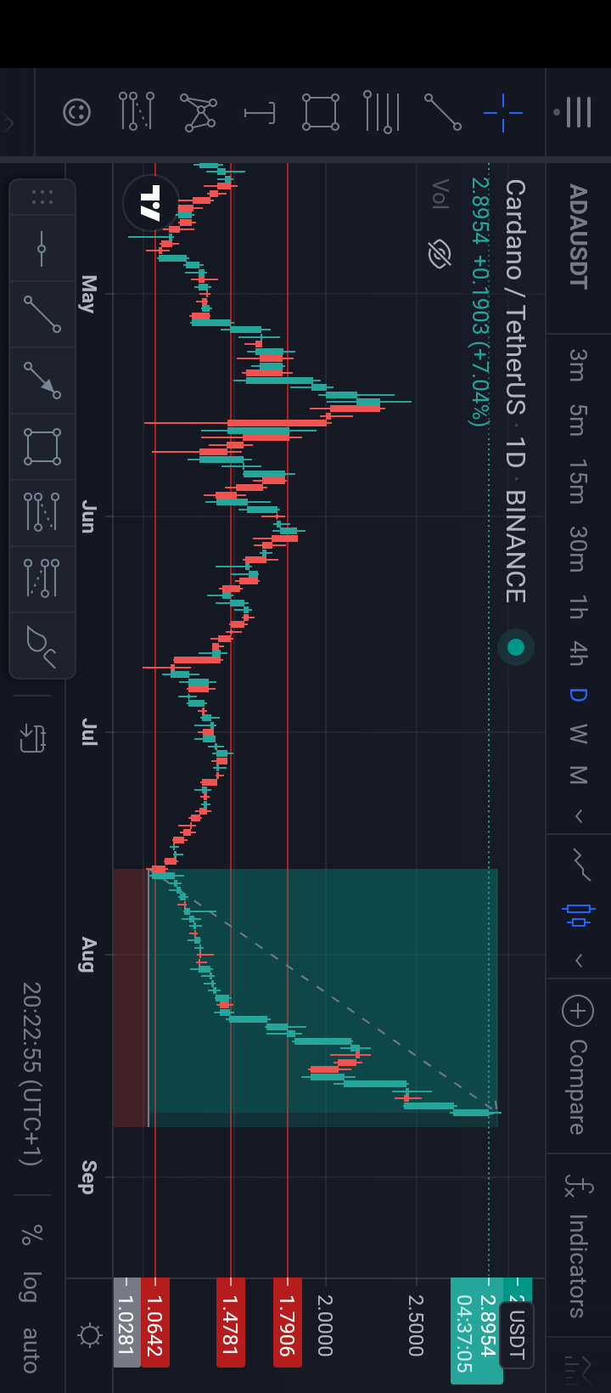Toggle log scale mode
Viewport: 611px width, 1393px height.
(31, 1287)
